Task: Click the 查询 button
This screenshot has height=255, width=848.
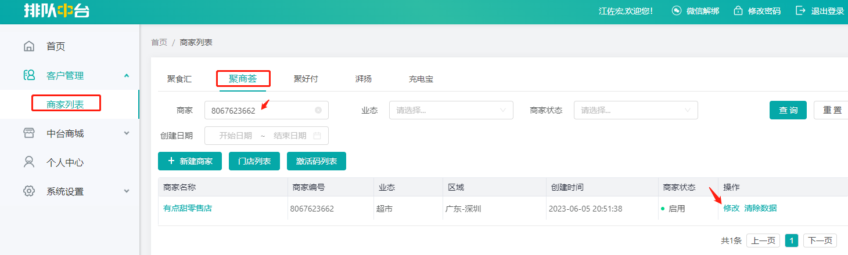Action: coord(788,110)
